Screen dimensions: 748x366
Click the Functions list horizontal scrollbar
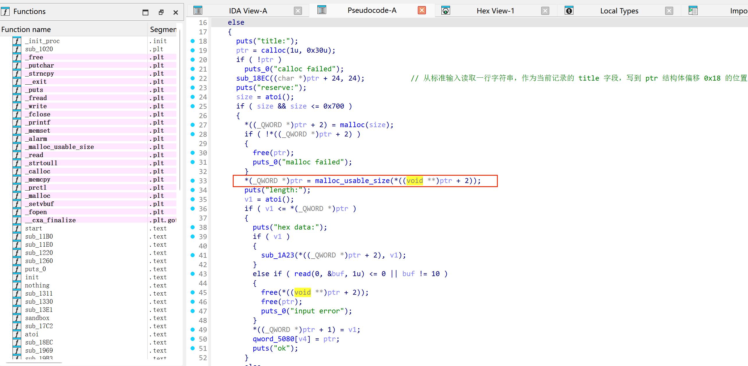34,363
